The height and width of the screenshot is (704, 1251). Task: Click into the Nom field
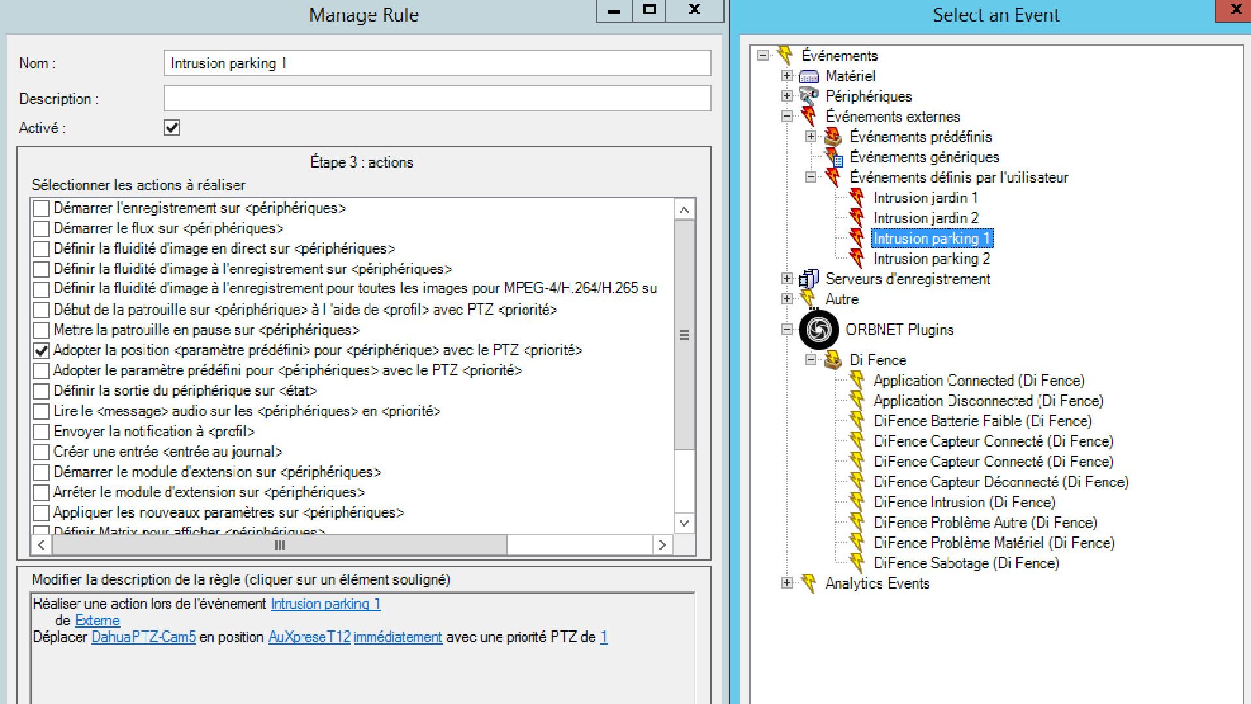click(437, 63)
